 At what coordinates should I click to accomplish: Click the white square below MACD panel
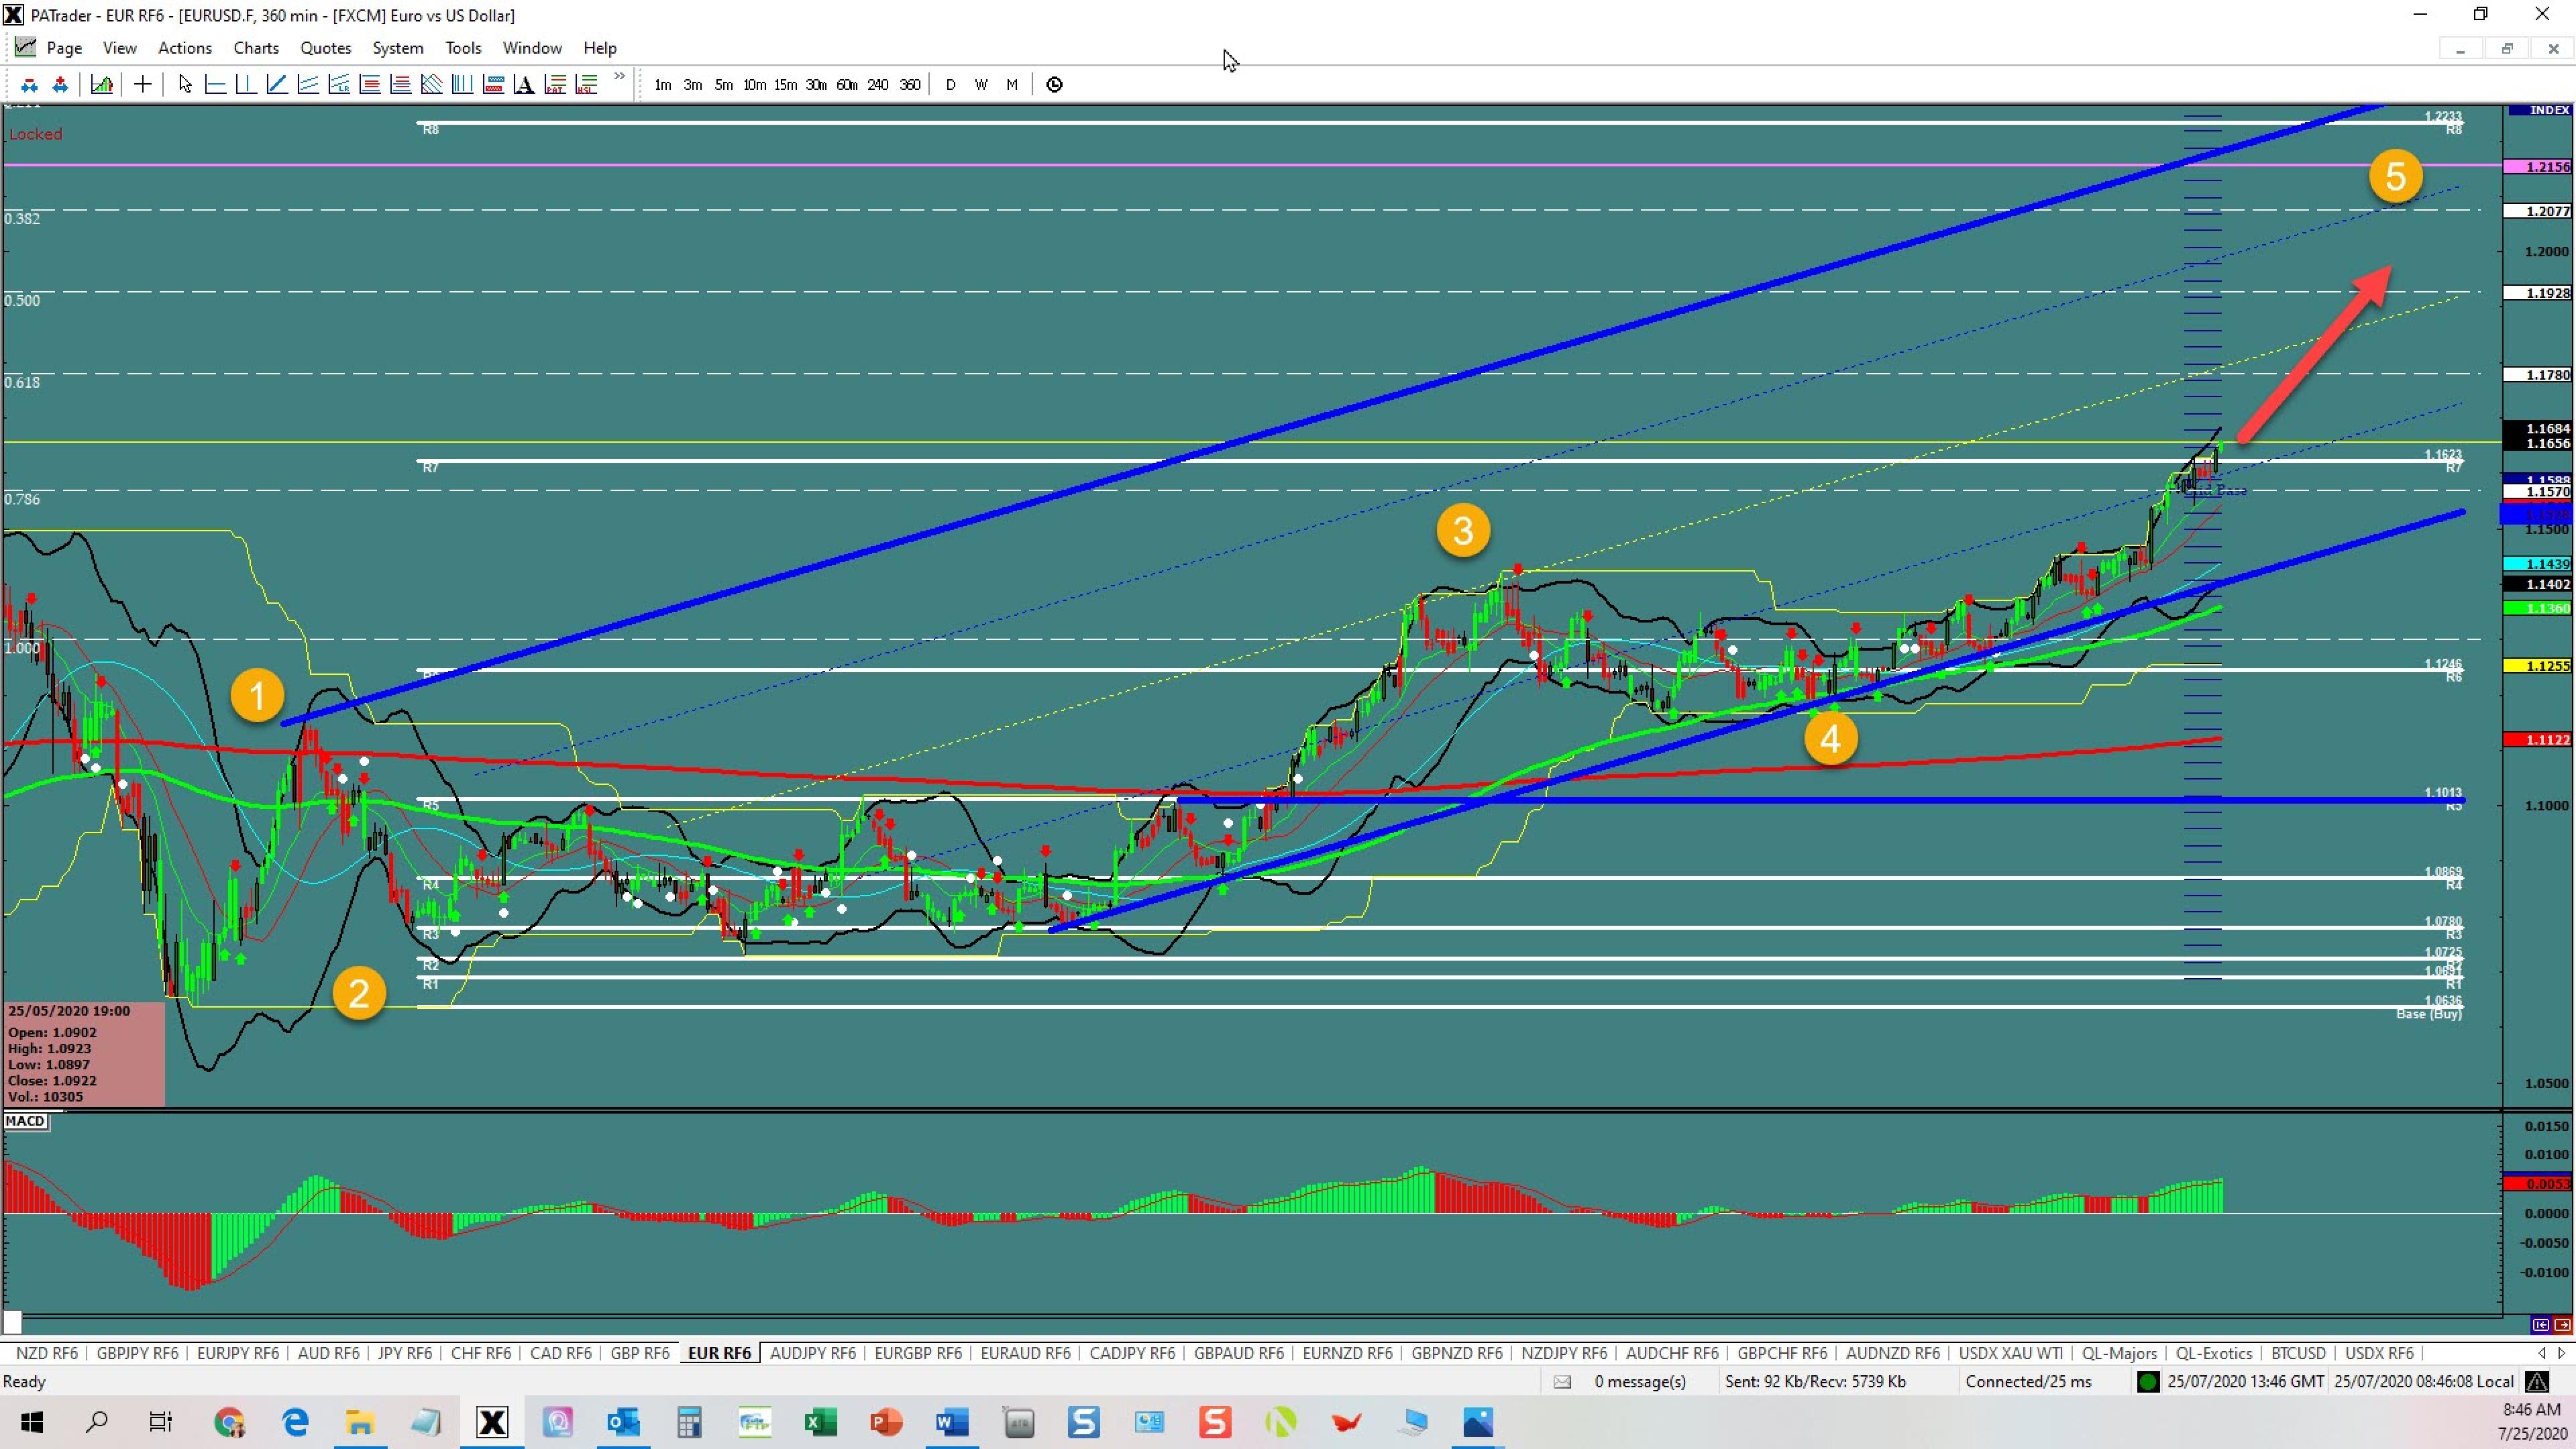(12, 1323)
